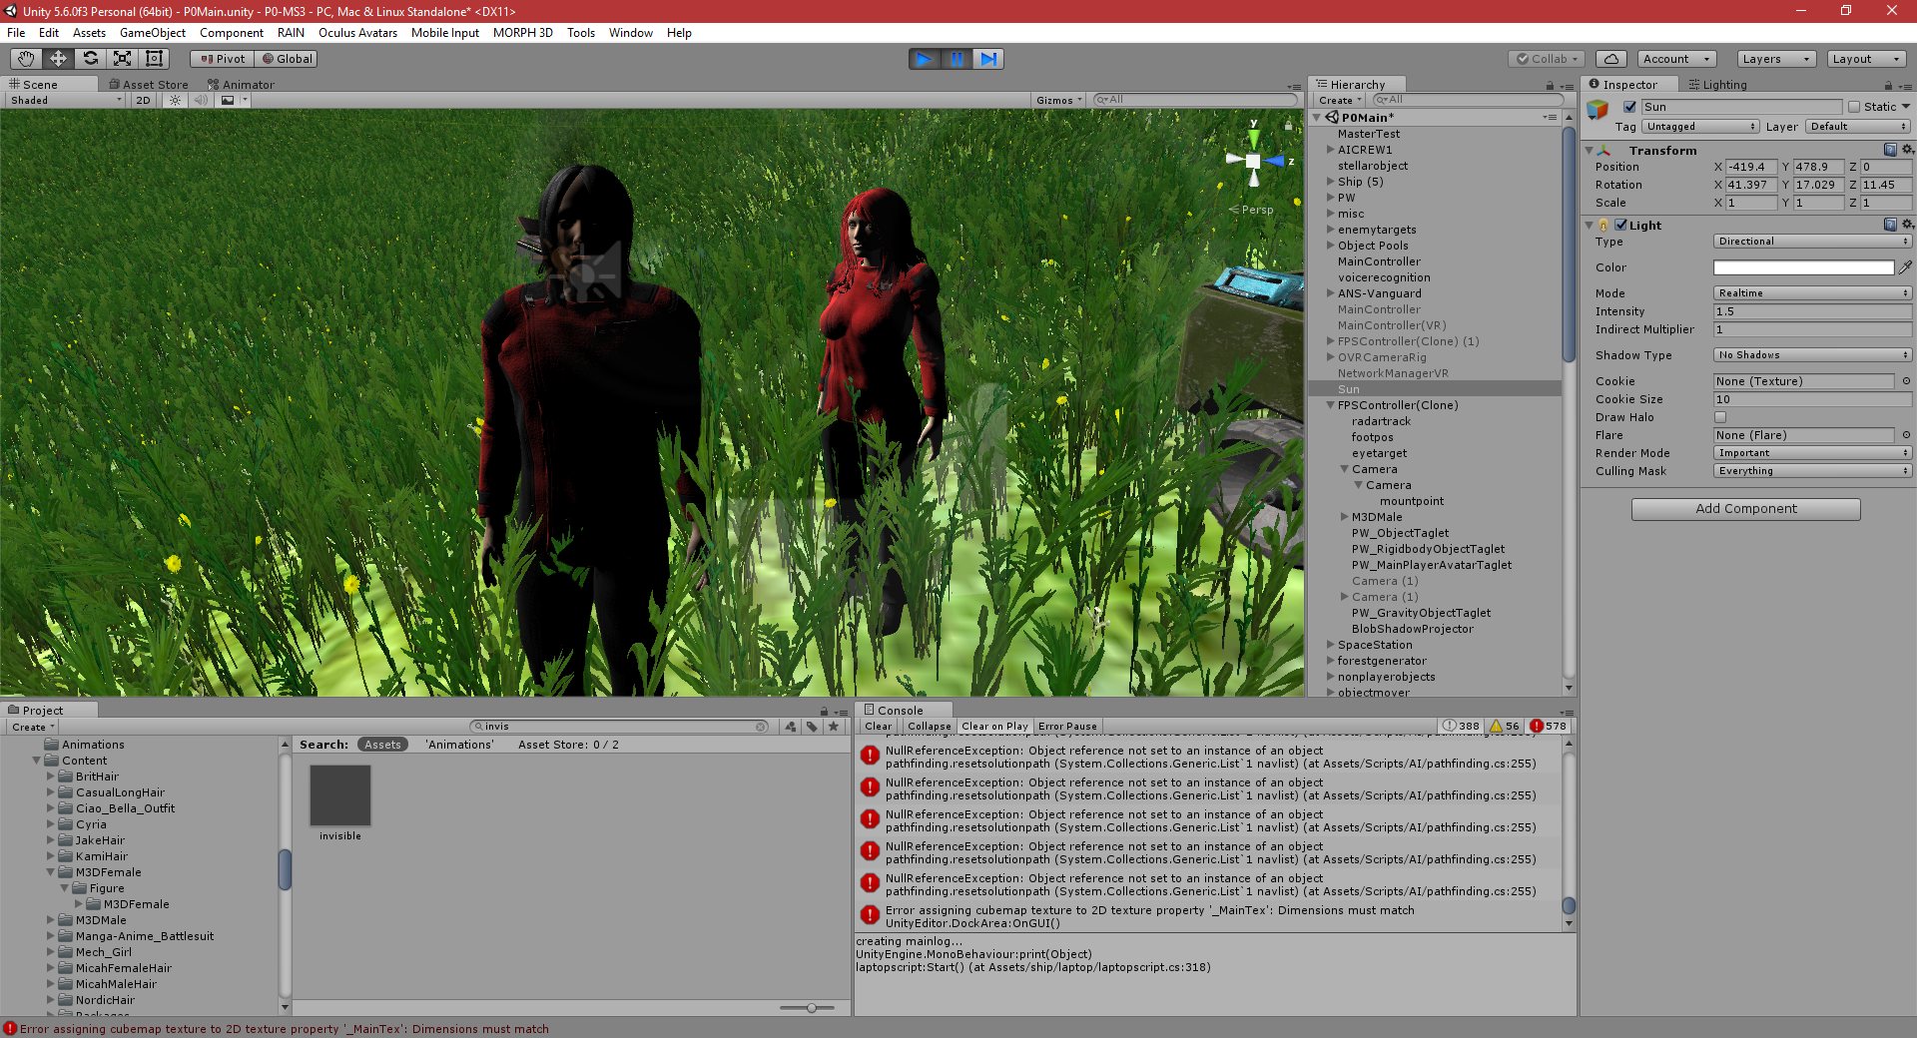
Task: Open Cookie texture object picker
Action: [x=1906, y=381]
